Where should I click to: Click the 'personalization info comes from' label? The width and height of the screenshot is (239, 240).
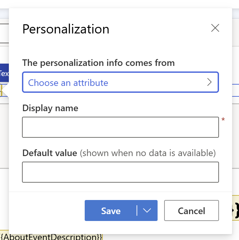(98, 63)
